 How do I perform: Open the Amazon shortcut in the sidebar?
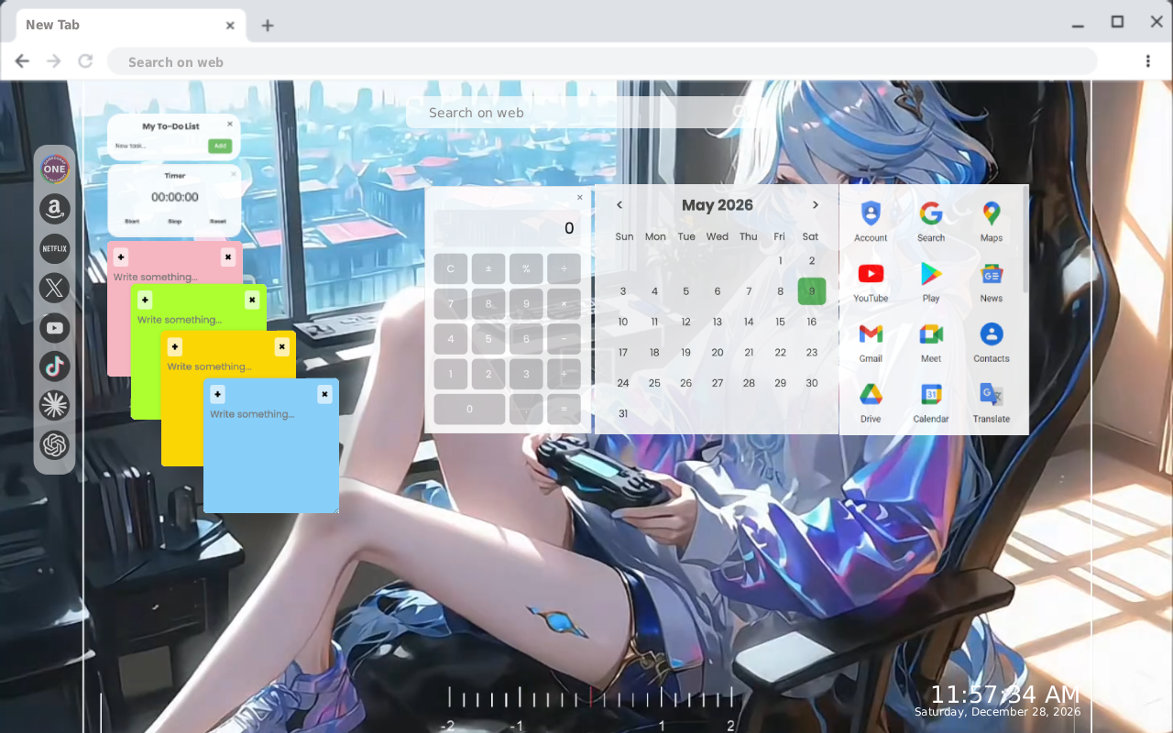54,209
